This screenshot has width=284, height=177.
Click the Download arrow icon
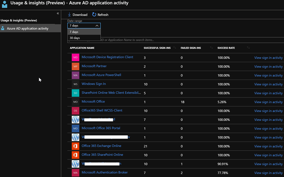click(x=70, y=15)
